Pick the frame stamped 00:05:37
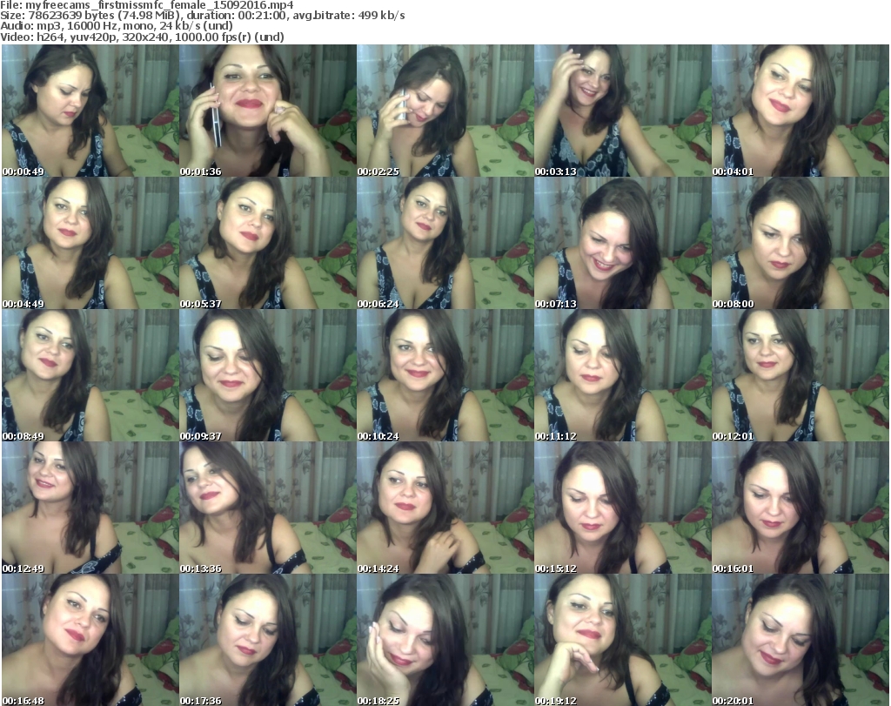 click(x=268, y=243)
